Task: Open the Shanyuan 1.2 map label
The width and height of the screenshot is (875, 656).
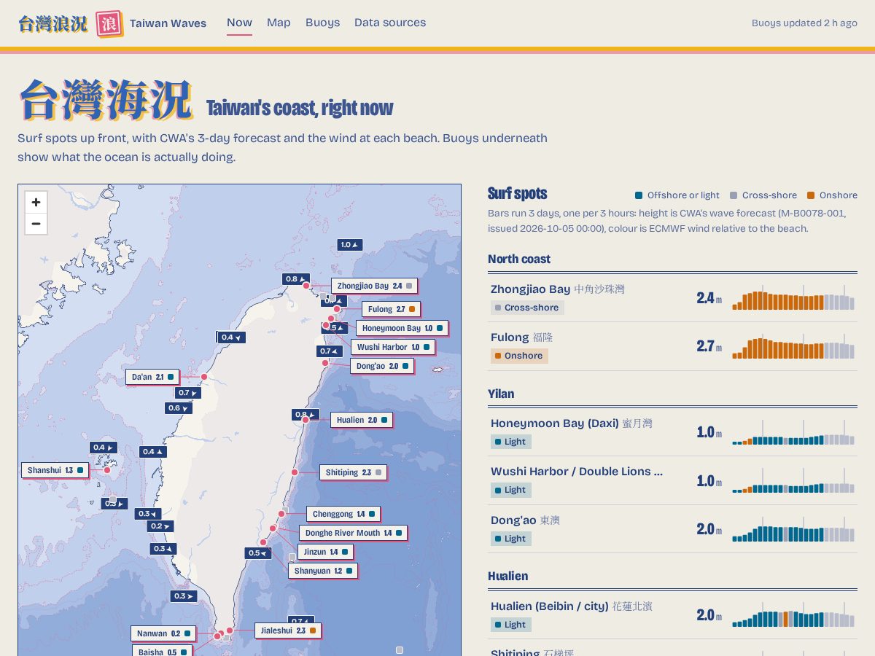Action: 323,571
